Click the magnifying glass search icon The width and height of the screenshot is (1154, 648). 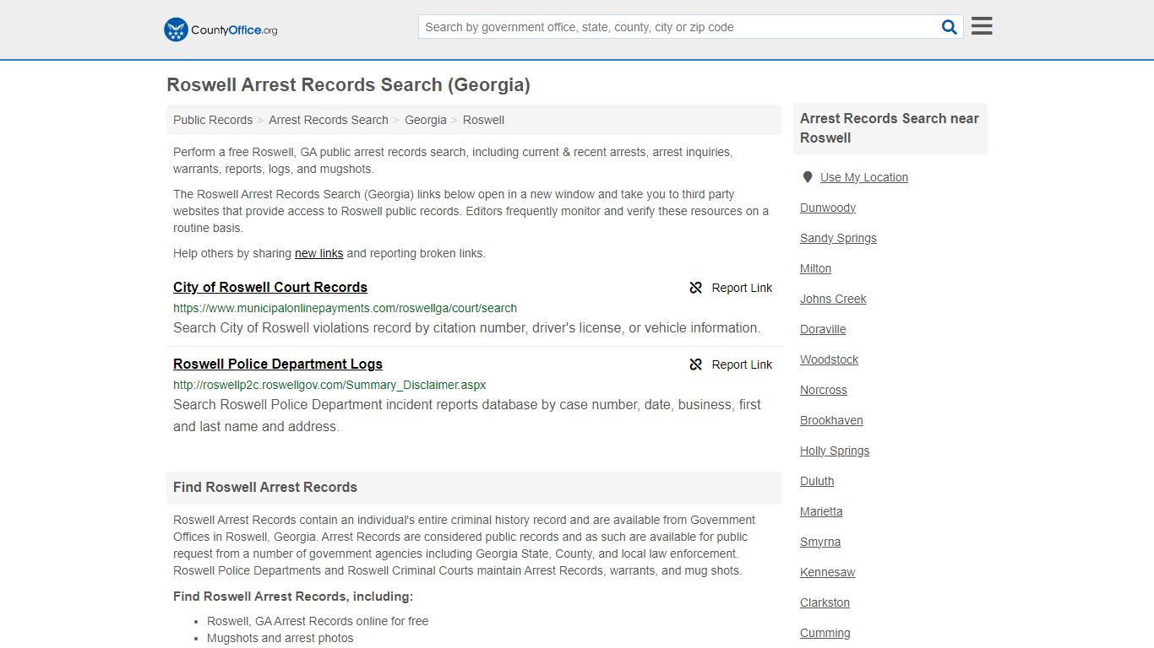[950, 27]
